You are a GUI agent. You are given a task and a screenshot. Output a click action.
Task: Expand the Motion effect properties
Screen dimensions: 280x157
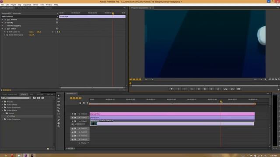point(2,20)
